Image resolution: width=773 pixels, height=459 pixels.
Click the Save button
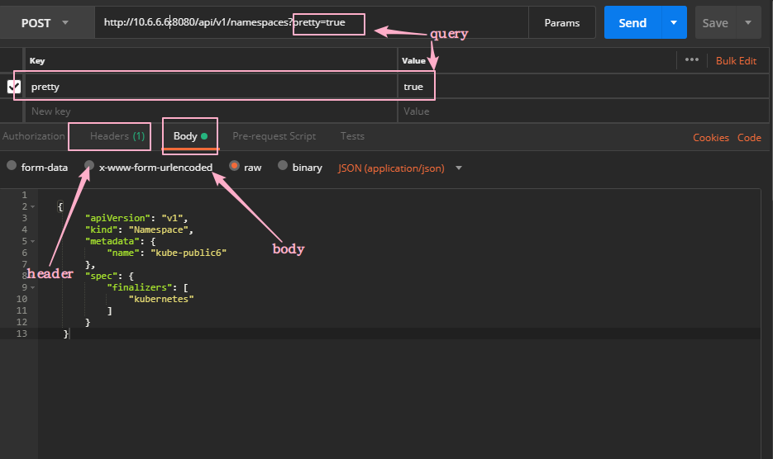pyautogui.click(x=715, y=23)
